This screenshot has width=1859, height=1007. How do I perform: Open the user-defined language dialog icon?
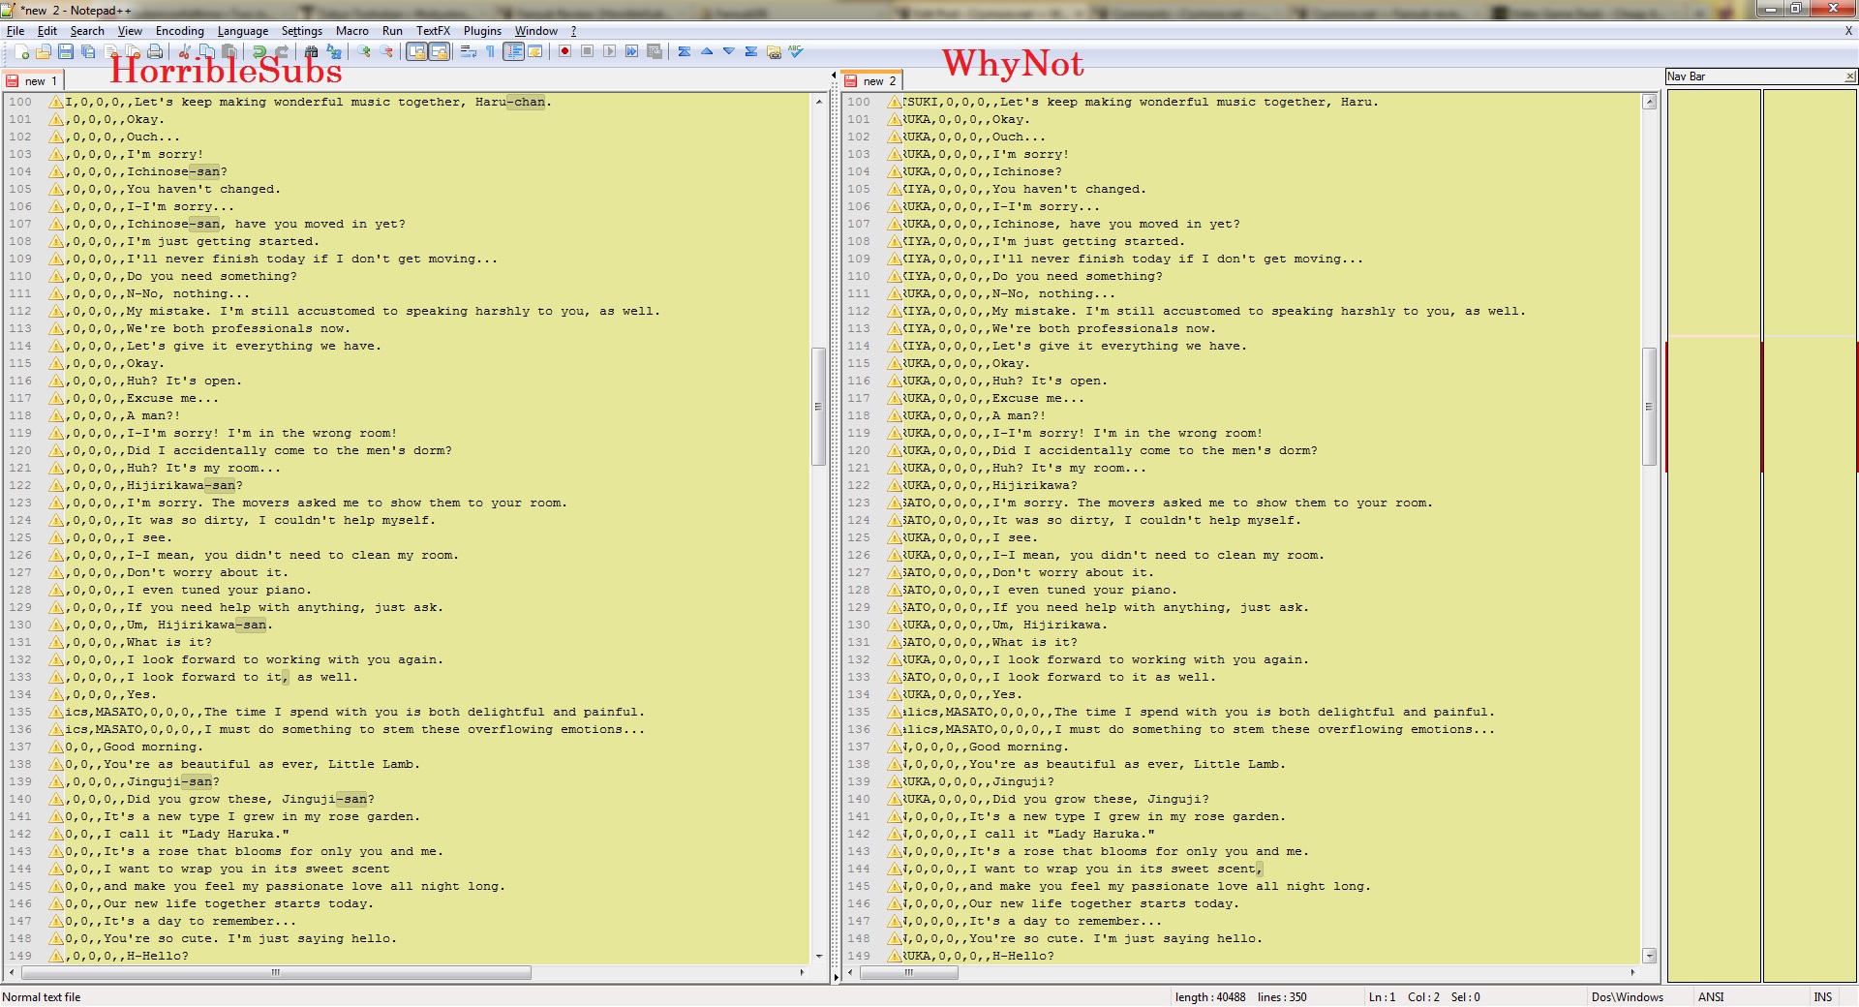535,51
